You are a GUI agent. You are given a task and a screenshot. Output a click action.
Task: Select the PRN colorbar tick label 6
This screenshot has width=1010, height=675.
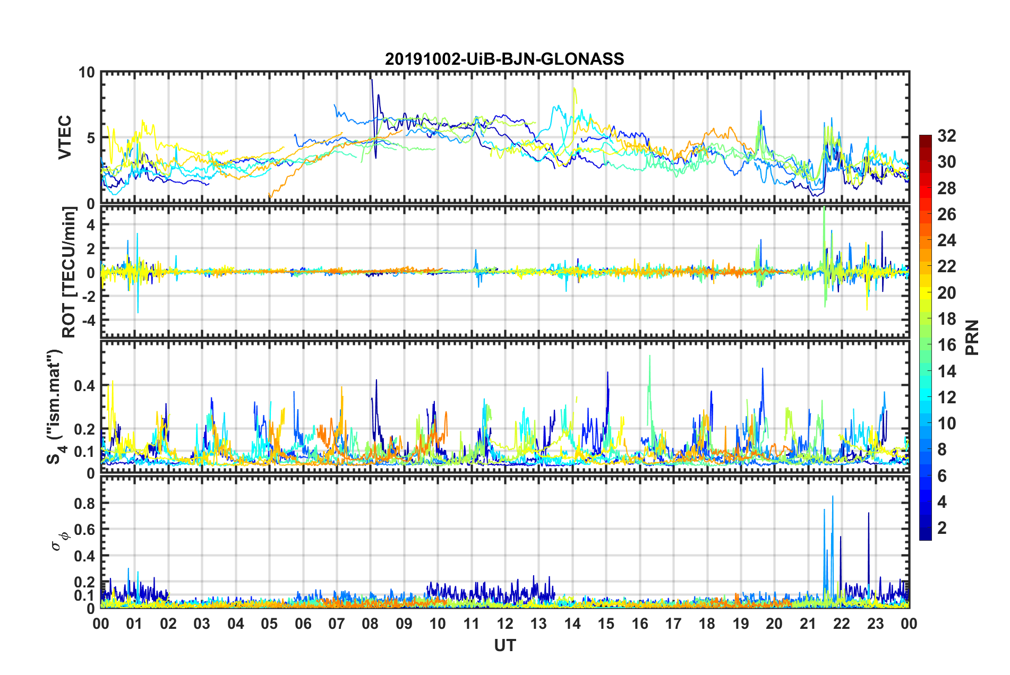coord(942,476)
